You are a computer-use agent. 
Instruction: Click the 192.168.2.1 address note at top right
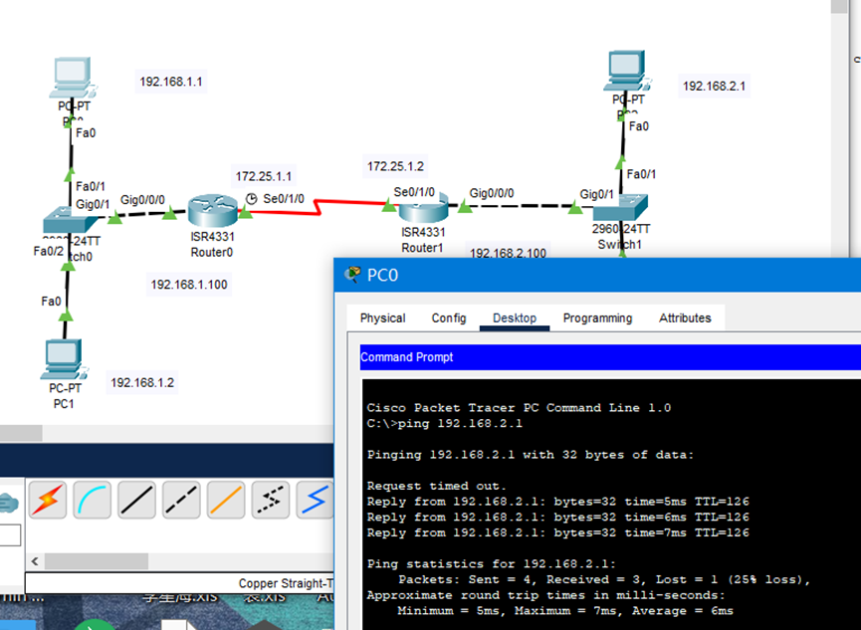(714, 87)
